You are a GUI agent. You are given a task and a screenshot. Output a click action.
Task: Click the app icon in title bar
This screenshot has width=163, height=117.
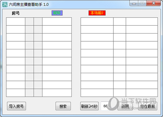[5, 5]
